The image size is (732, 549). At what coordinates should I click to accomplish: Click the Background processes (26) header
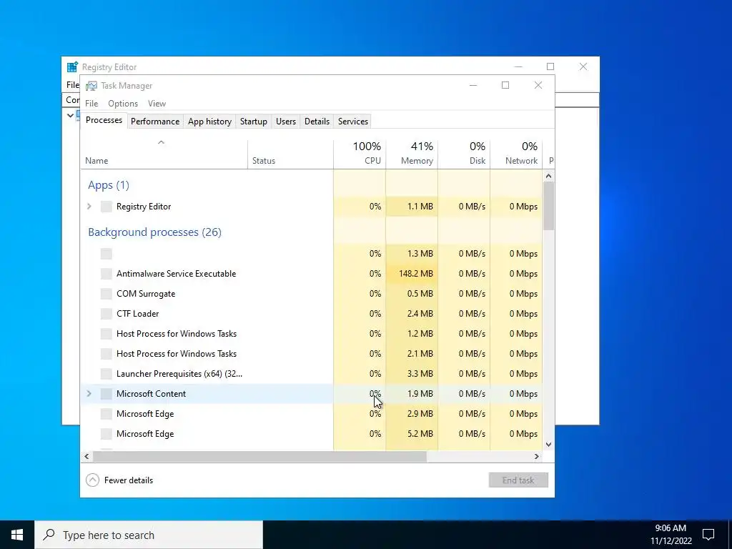[x=154, y=232]
